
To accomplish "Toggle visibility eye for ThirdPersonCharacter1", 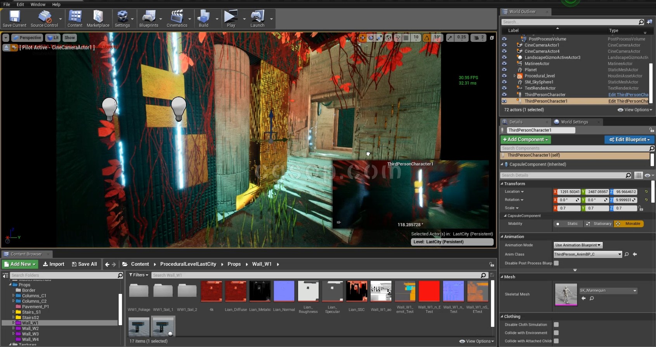I will [x=504, y=101].
